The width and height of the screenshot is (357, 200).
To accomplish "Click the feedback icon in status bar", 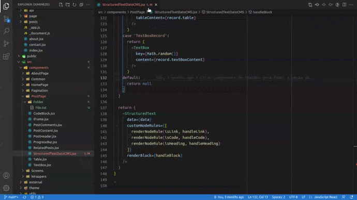I will point(344,197).
